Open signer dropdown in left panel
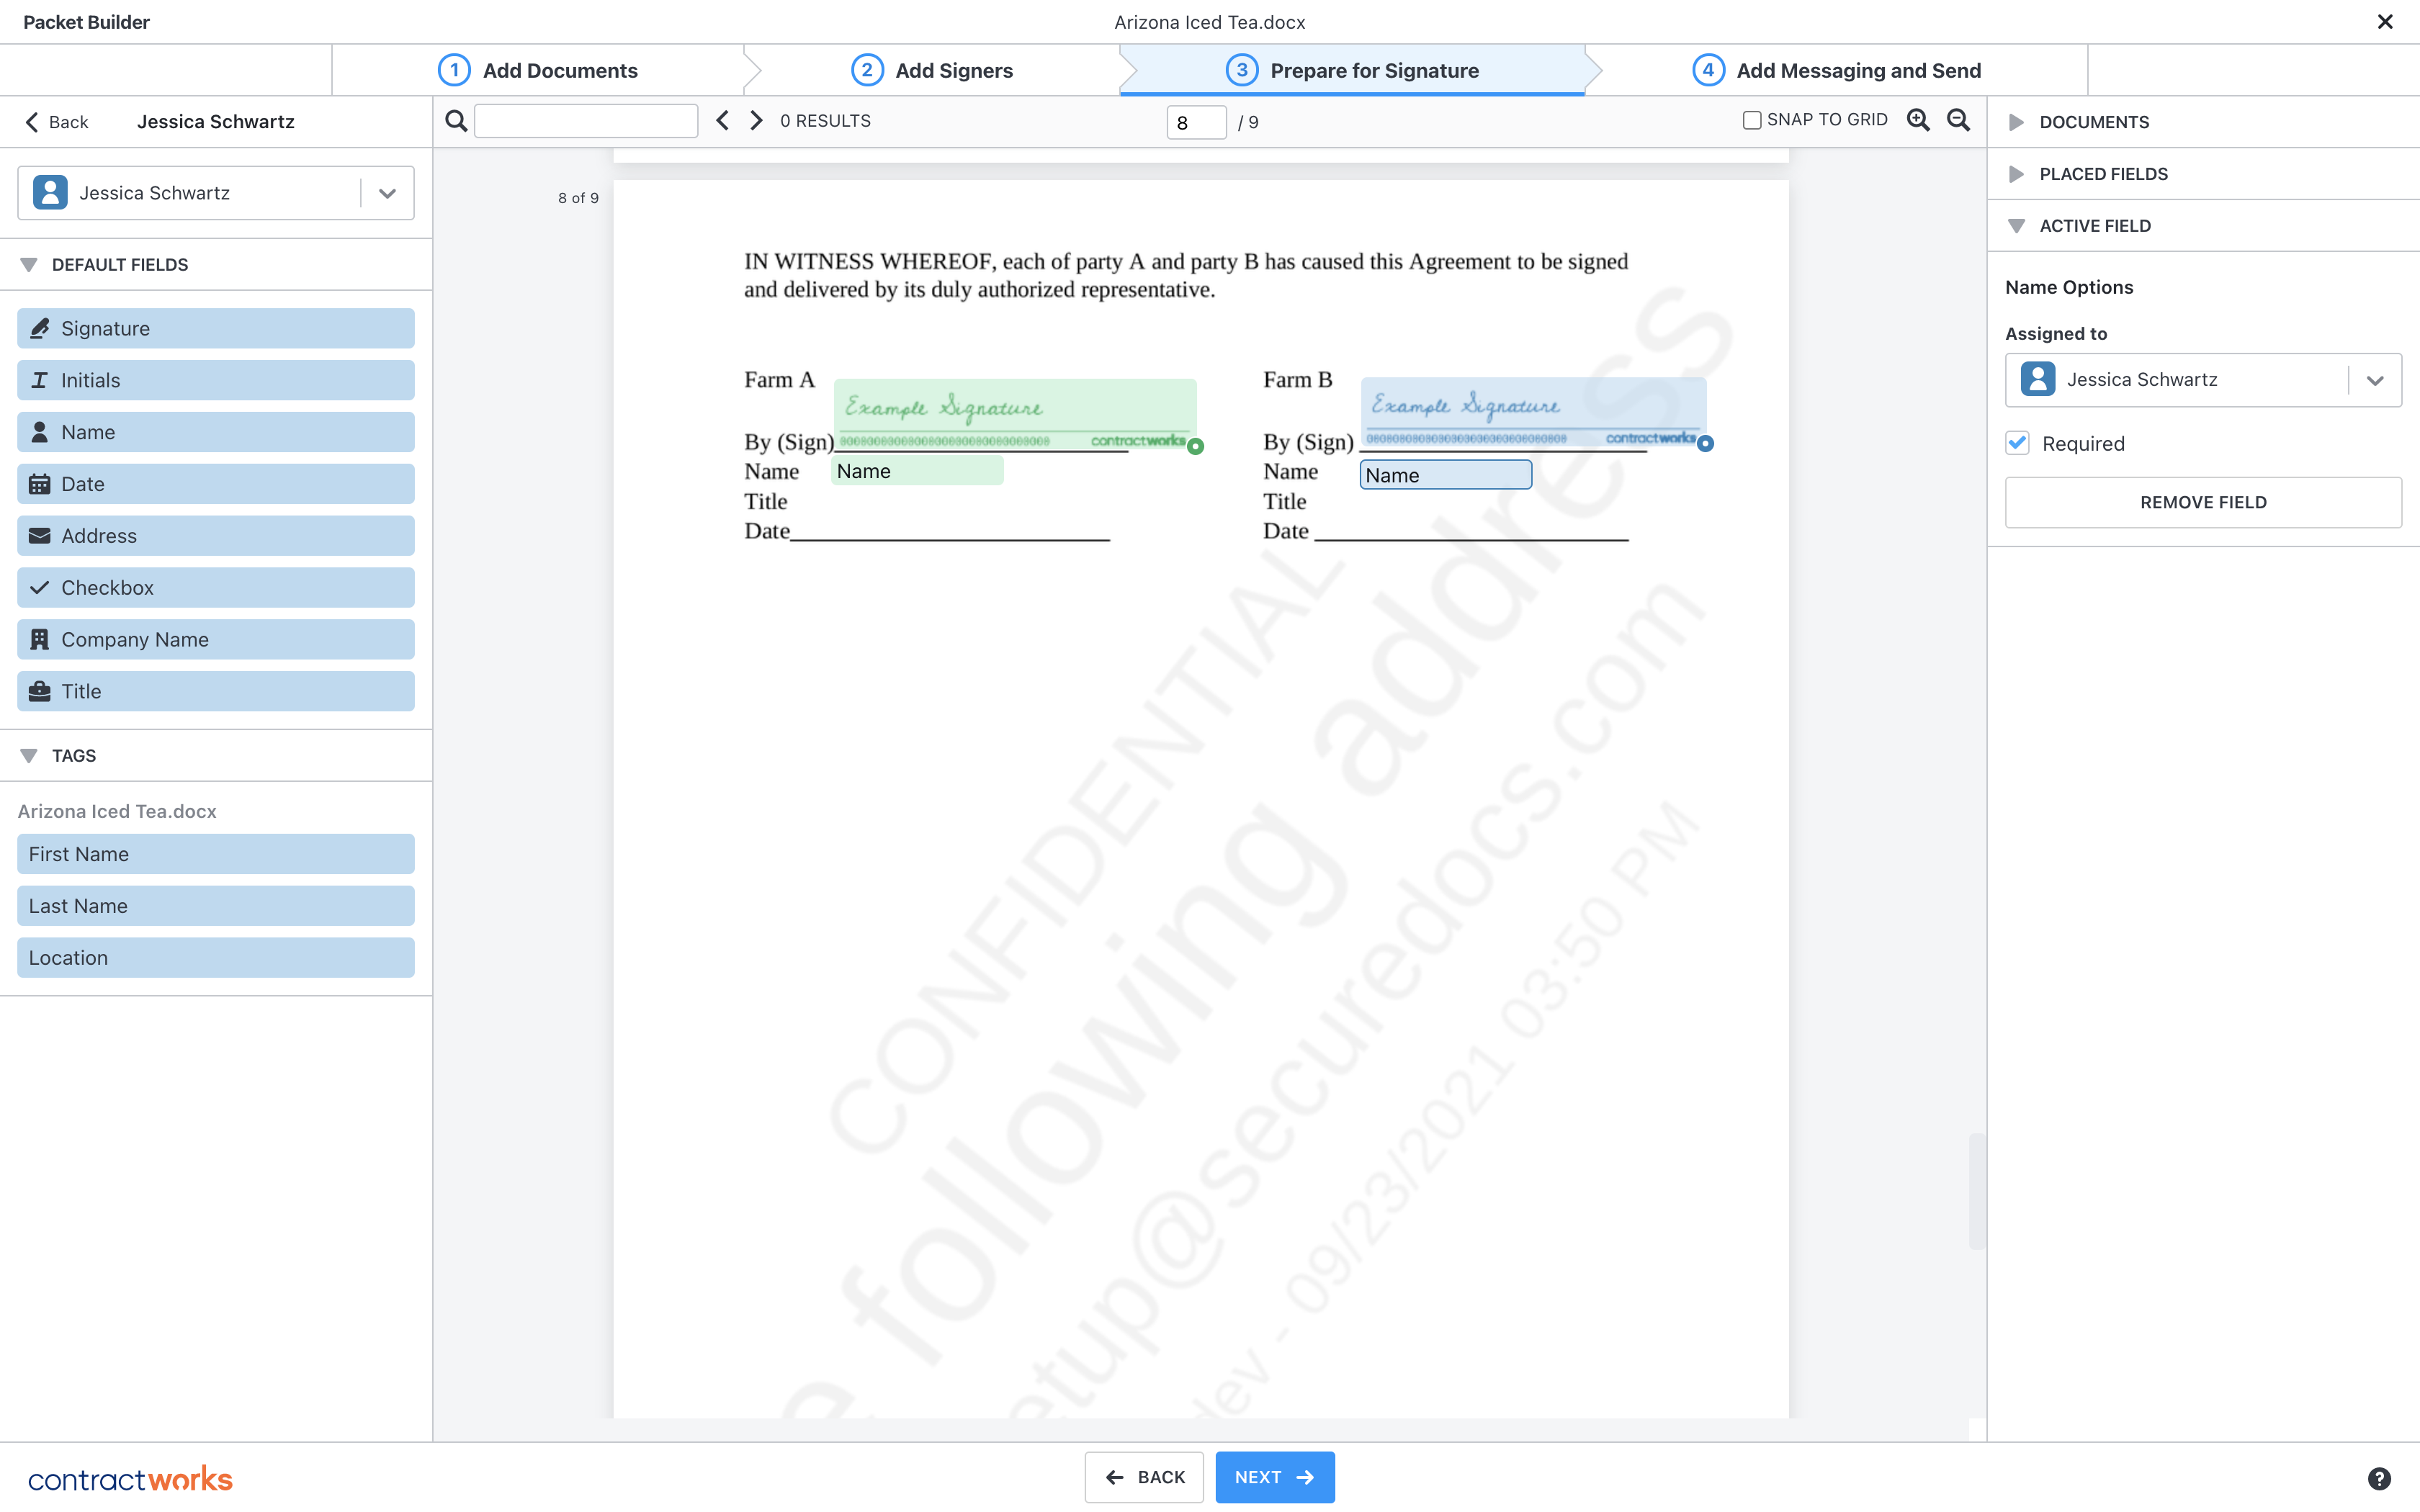2420x1512 pixels. [387, 193]
